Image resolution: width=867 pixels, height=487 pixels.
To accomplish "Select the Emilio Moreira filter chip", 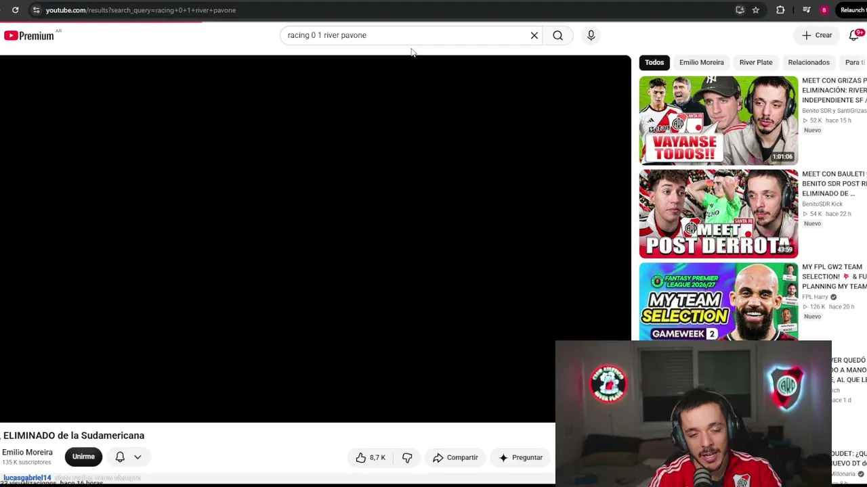I will tap(702, 62).
